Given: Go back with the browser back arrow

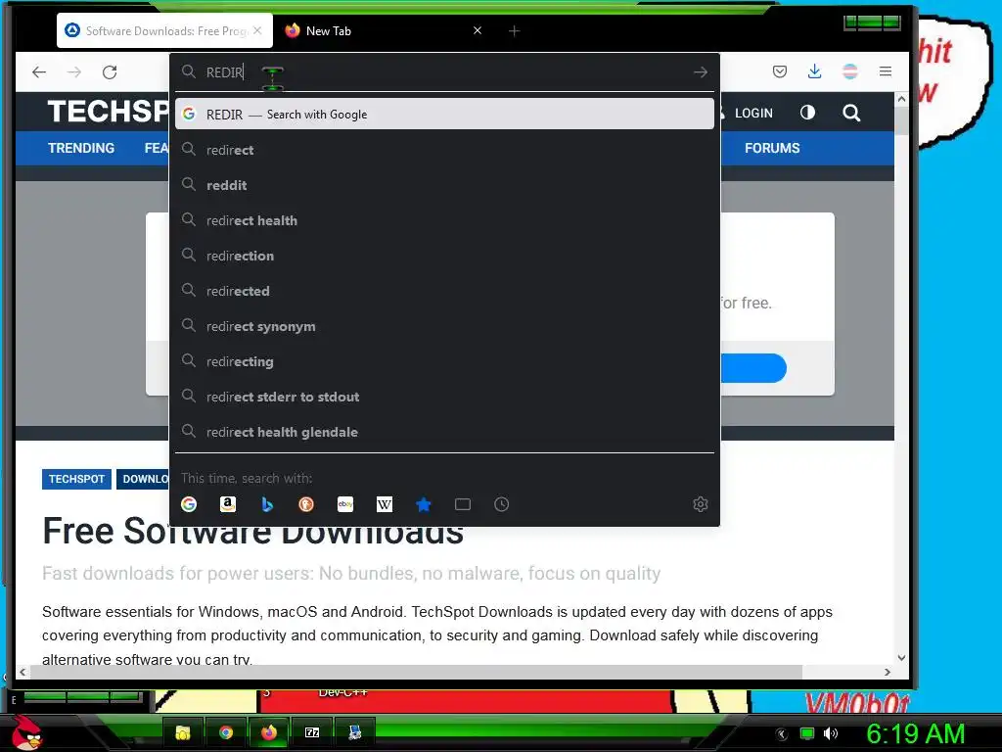Looking at the screenshot, I should pyautogui.click(x=39, y=72).
